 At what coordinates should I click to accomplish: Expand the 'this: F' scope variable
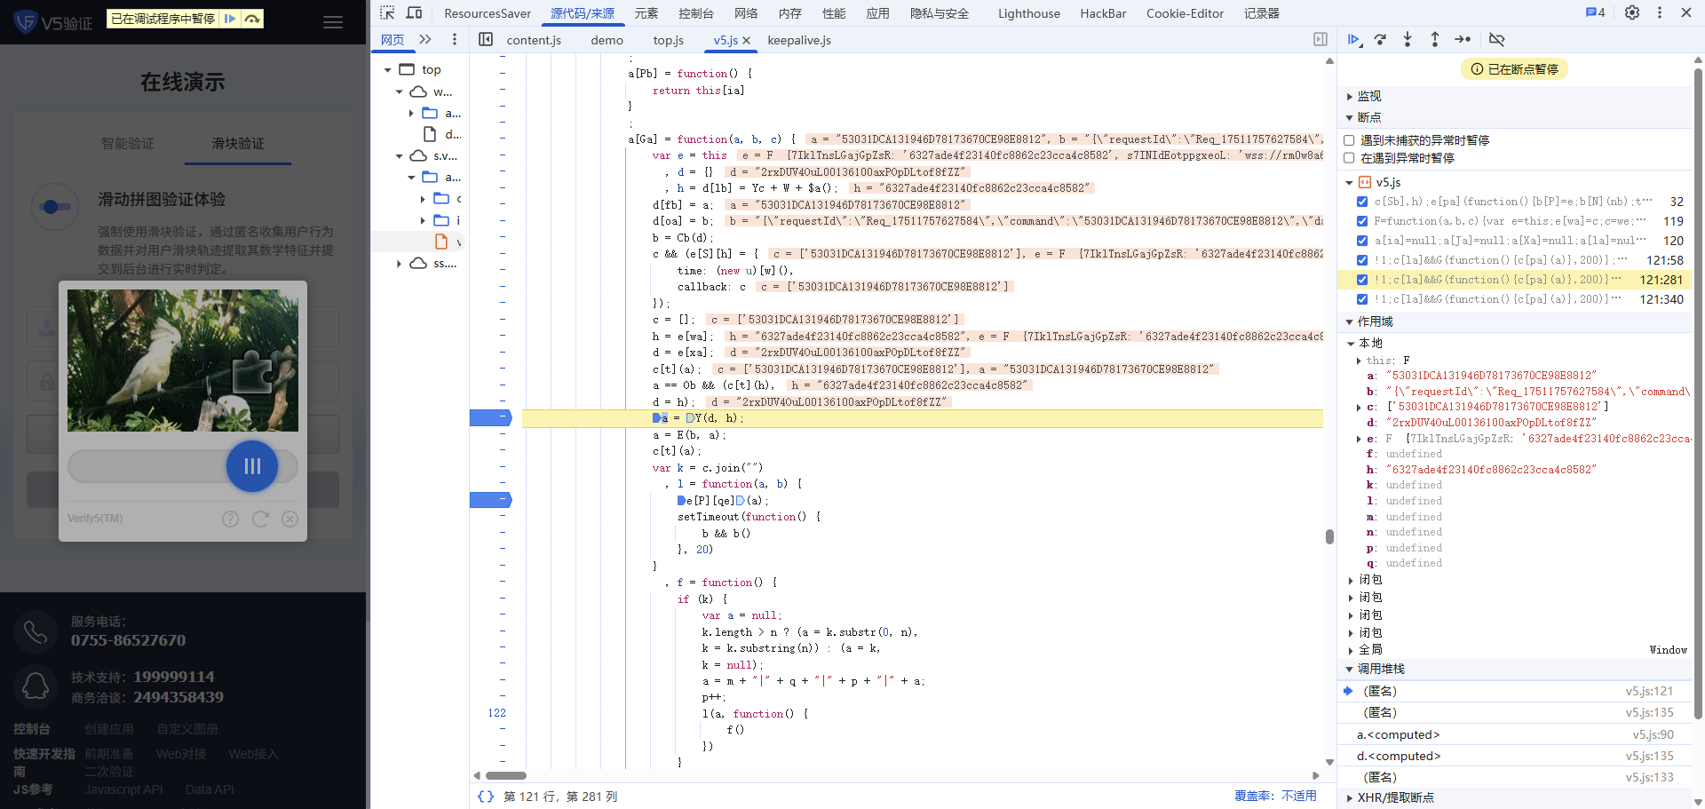point(1359,361)
